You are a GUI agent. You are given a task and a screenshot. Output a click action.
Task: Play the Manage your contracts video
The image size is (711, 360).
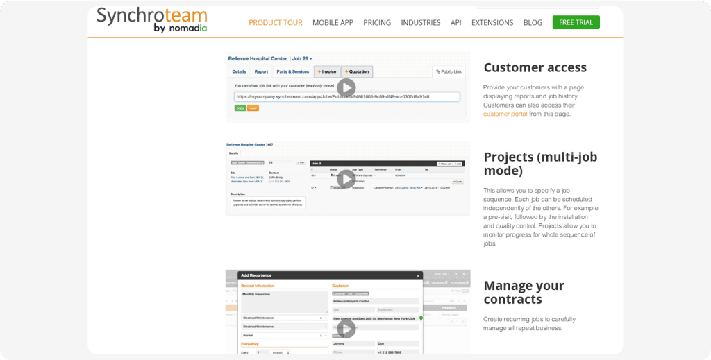(346, 329)
